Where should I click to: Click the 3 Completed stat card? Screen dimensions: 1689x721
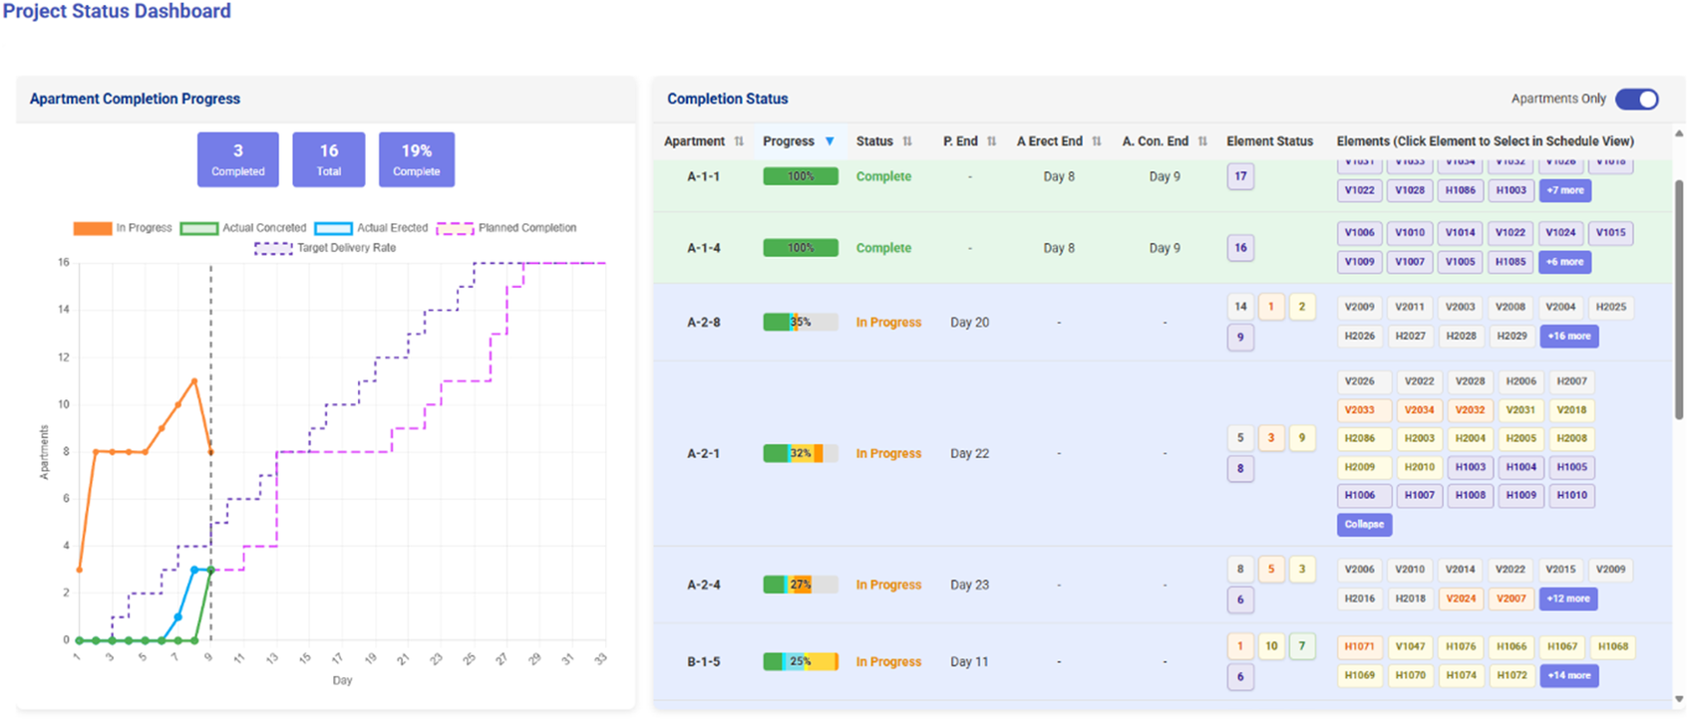point(238,159)
